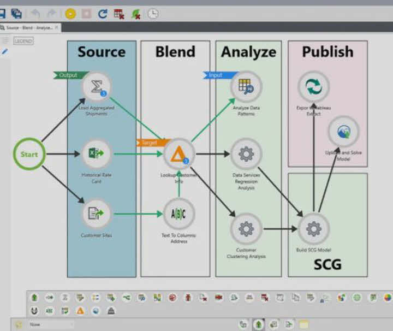Click the highlighted green arrow bottom bar icon
The height and width of the screenshot is (331, 393).
click(x=258, y=324)
